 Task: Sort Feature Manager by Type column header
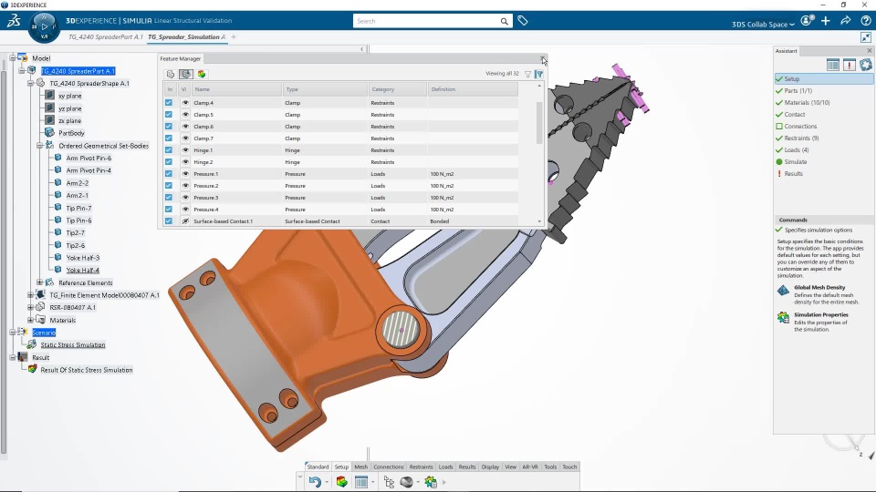coord(325,89)
